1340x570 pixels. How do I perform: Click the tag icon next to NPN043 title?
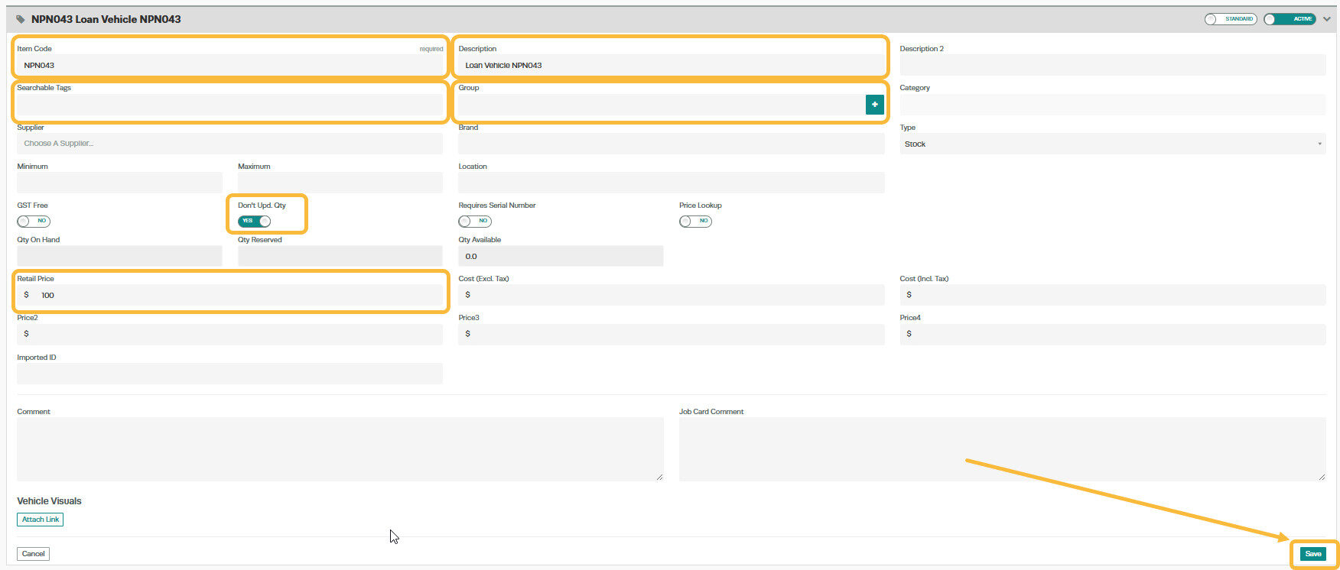point(21,19)
